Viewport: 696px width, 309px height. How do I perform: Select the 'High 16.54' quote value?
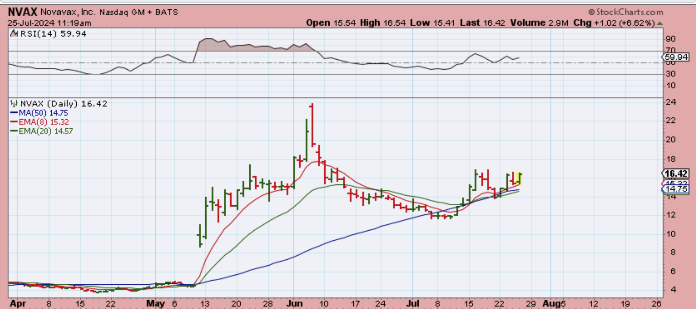(x=383, y=23)
